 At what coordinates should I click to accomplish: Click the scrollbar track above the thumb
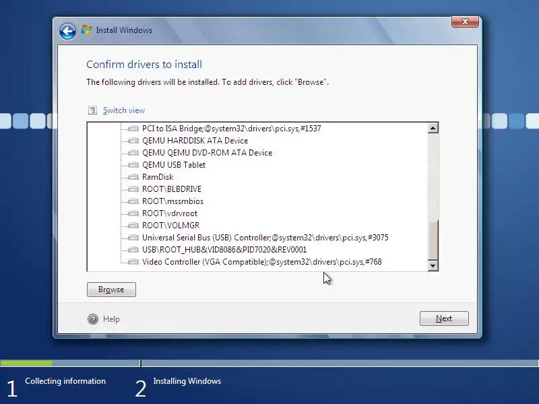[433, 176]
